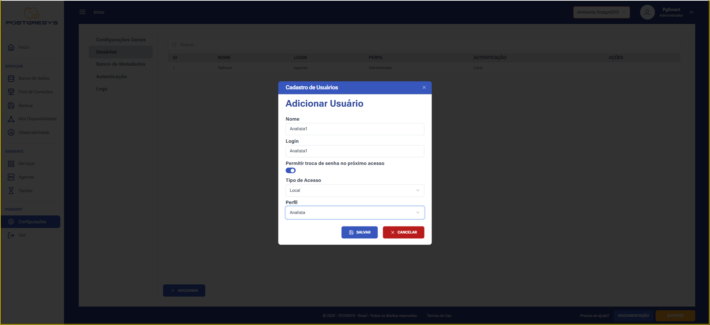Open the Perfil dropdown showing Analista
The image size is (710, 325).
[x=355, y=212]
